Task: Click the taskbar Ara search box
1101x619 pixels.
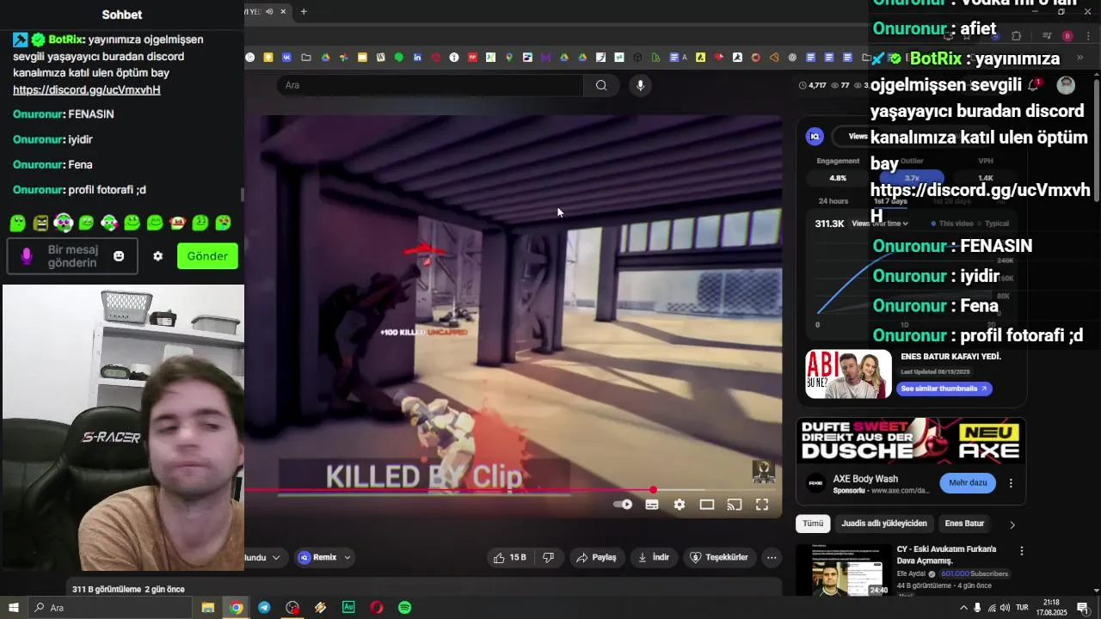Action: tap(112, 608)
